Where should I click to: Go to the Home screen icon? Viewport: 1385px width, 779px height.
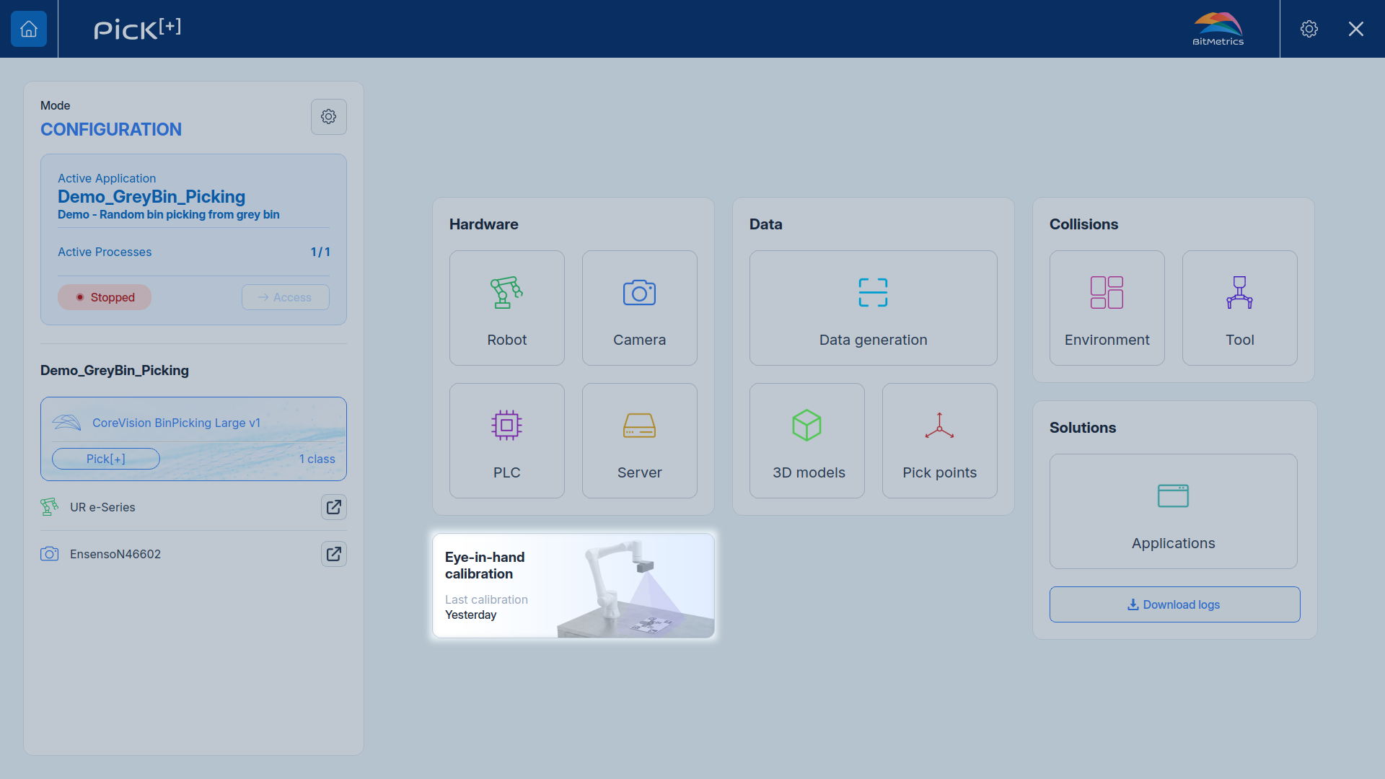click(29, 29)
